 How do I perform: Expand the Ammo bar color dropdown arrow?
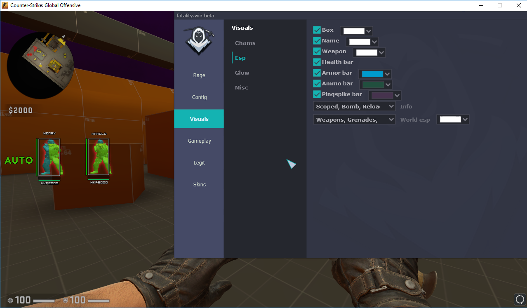point(388,85)
